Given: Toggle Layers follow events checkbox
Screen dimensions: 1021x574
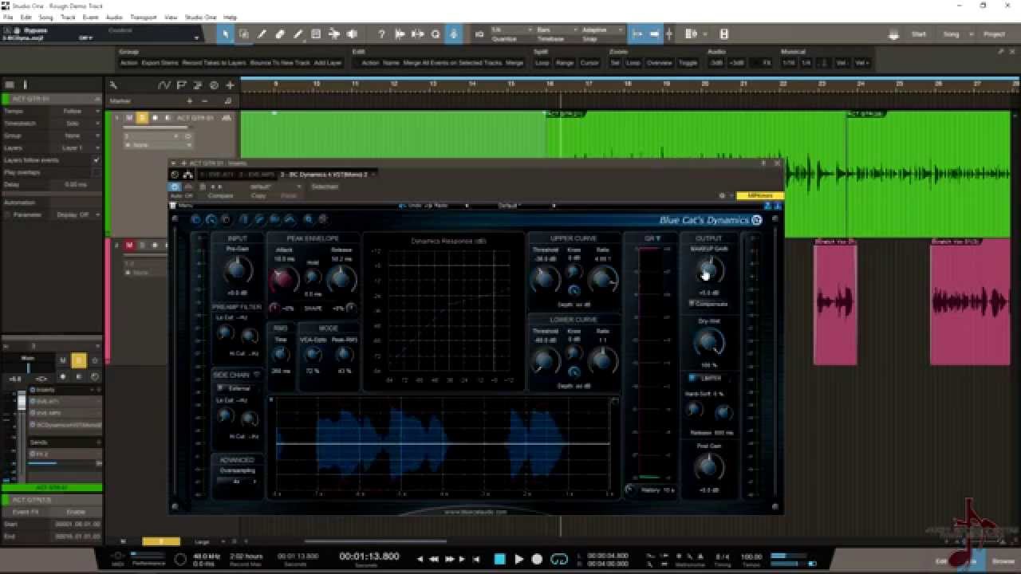Looking at the screenshot, I should [x=97, y=160].
